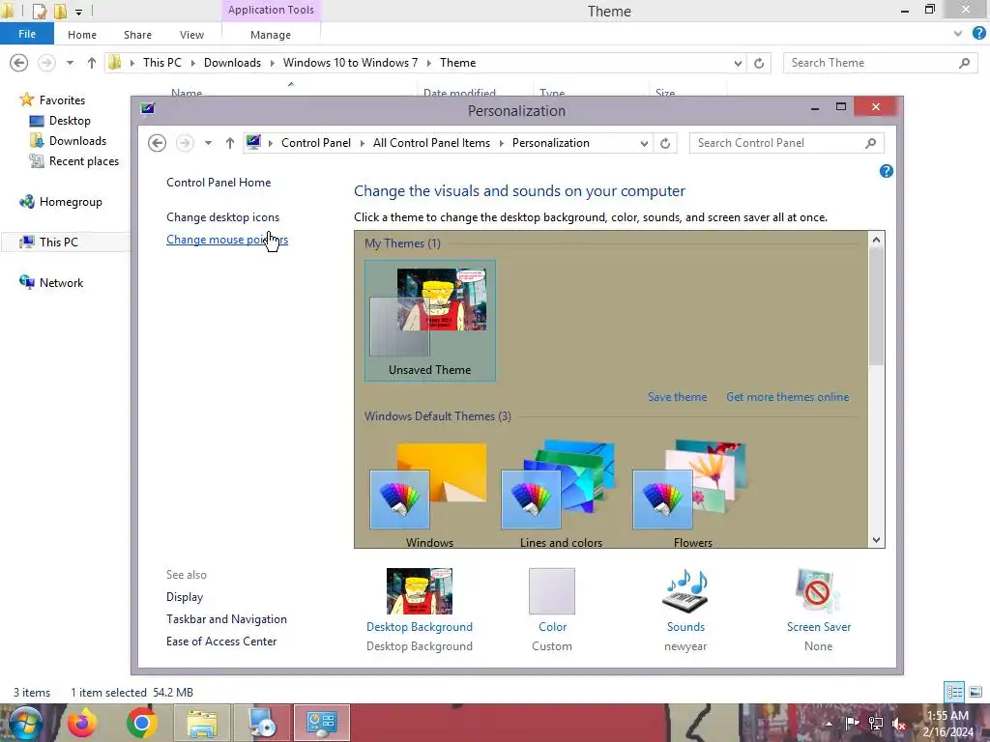Open Taskbar and Navigation link

(x=226, y=619)
